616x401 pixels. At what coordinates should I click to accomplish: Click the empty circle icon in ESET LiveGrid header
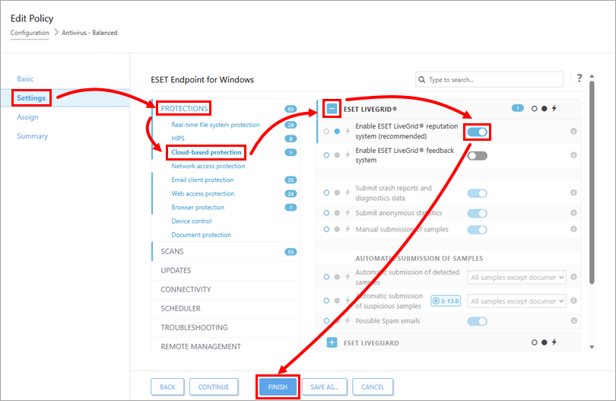tap(535, 109)
